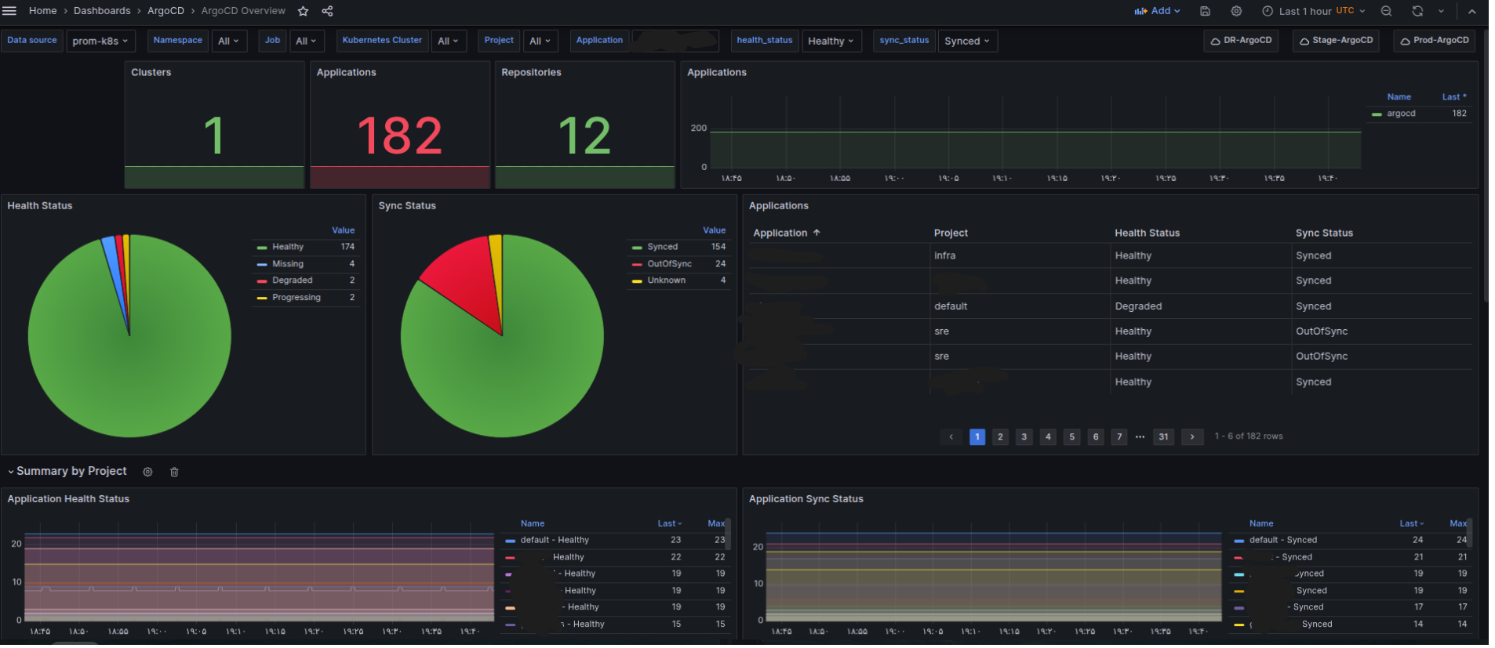This screenshot has width=1495, height=648.
Task: Refresh the dashboard
Action: [x=1417, y=11]
